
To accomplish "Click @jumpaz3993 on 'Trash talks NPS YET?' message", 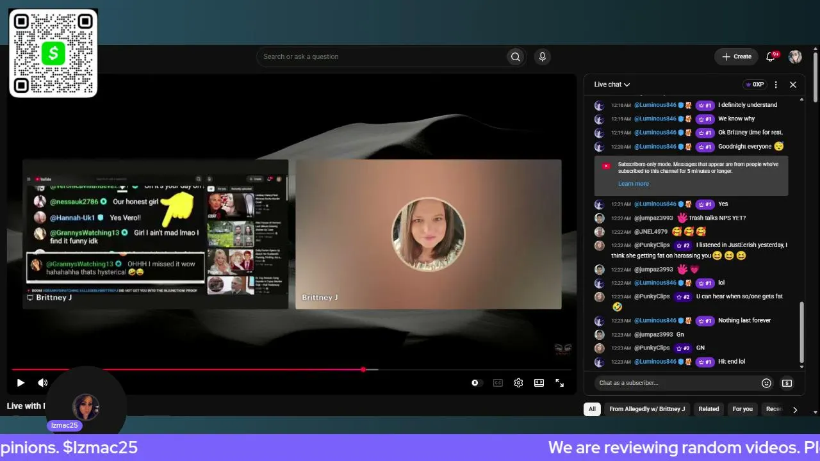I will point(653,218).
